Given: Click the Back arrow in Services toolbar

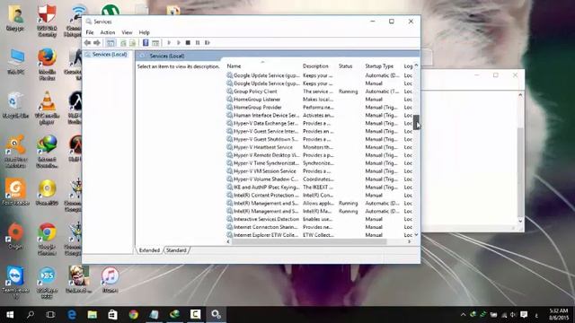Looking at the screenshot, I should [87, 43].
